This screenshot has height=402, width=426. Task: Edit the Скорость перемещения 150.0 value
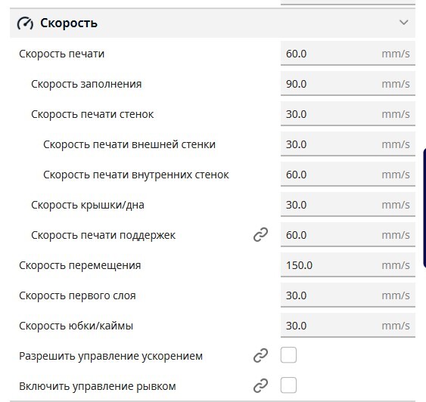pyautogui.click(x=348, y=265)
